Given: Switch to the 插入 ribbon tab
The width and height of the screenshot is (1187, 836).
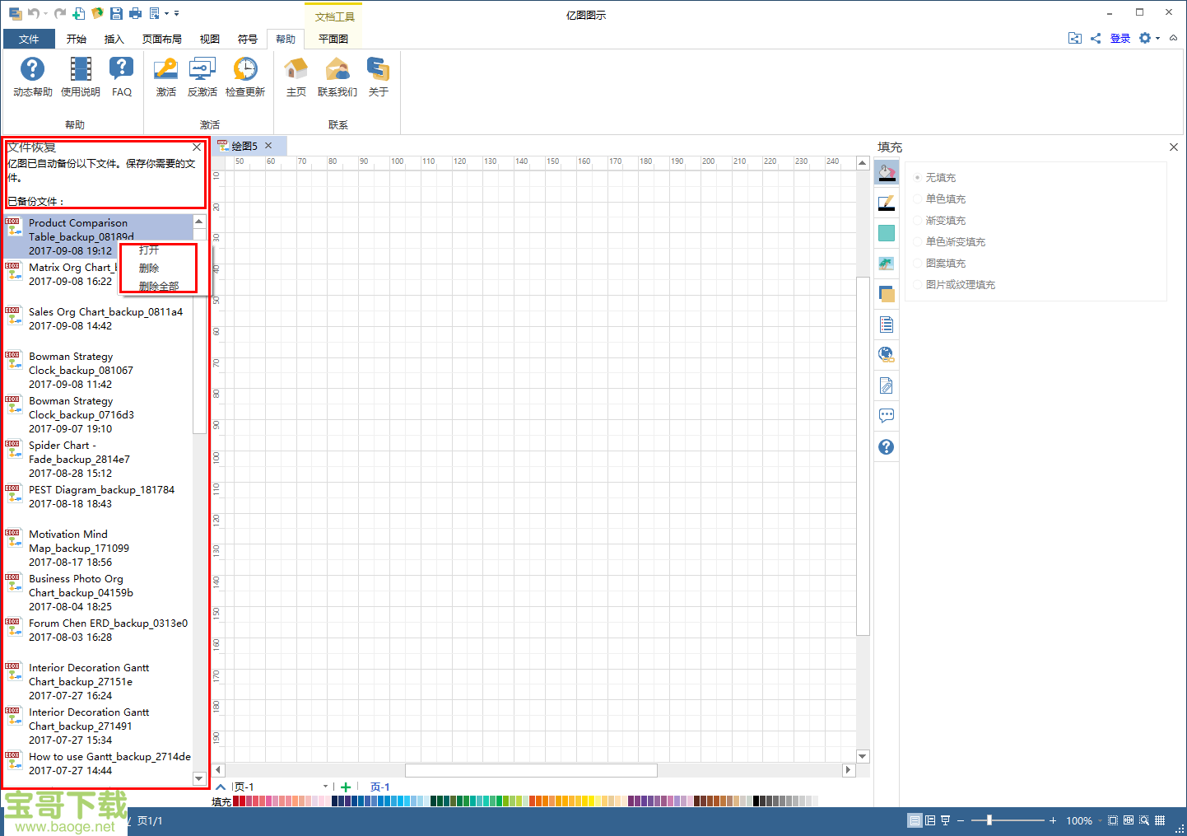Looking at the screenshot, I should (x=114, y=39).
